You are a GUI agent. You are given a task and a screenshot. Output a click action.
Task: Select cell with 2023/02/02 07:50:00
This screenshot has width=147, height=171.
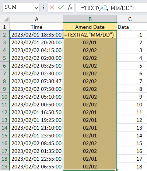tap(36, 89)
